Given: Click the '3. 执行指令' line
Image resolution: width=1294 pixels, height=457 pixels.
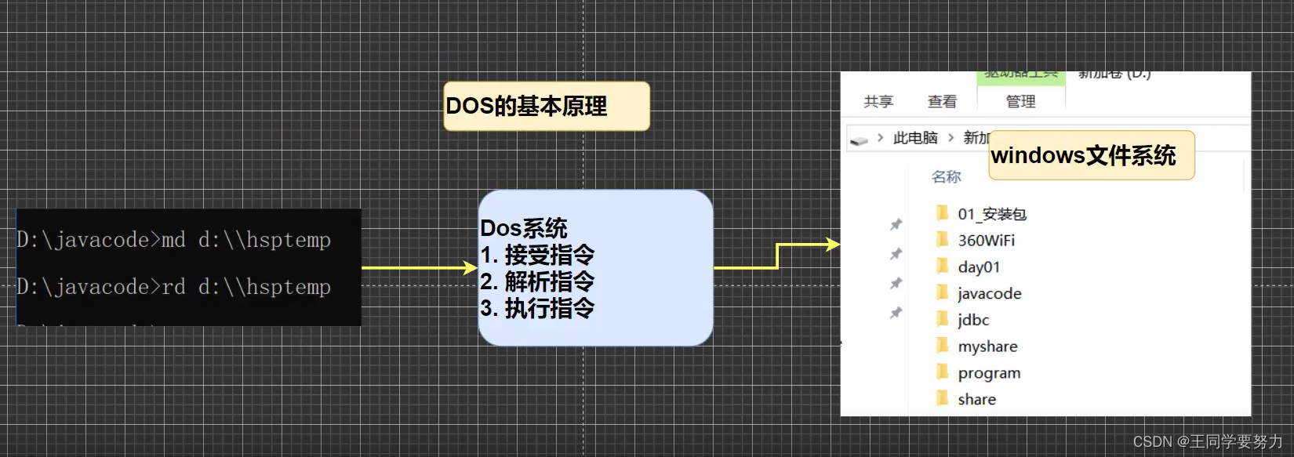Looking at the screenshot, I should (x=537, y=308).
